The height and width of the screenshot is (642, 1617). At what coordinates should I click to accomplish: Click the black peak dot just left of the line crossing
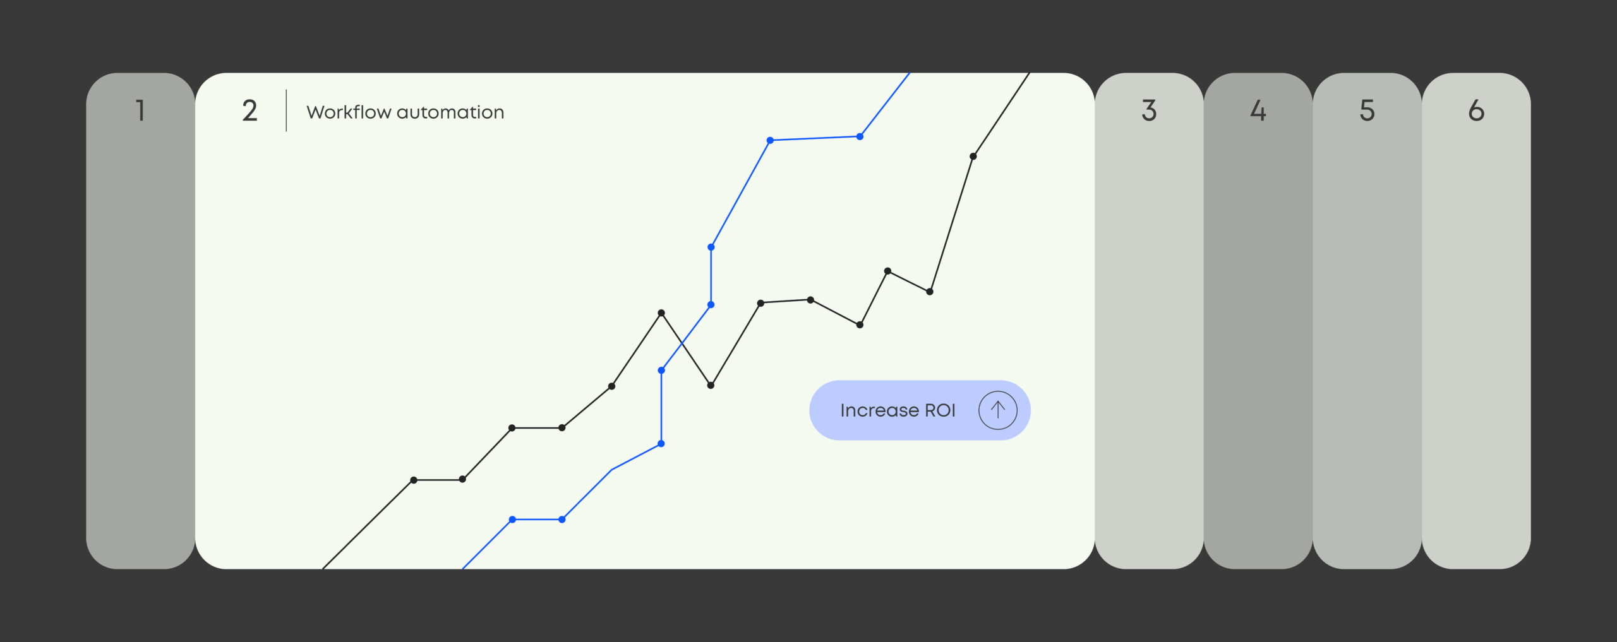661,313
